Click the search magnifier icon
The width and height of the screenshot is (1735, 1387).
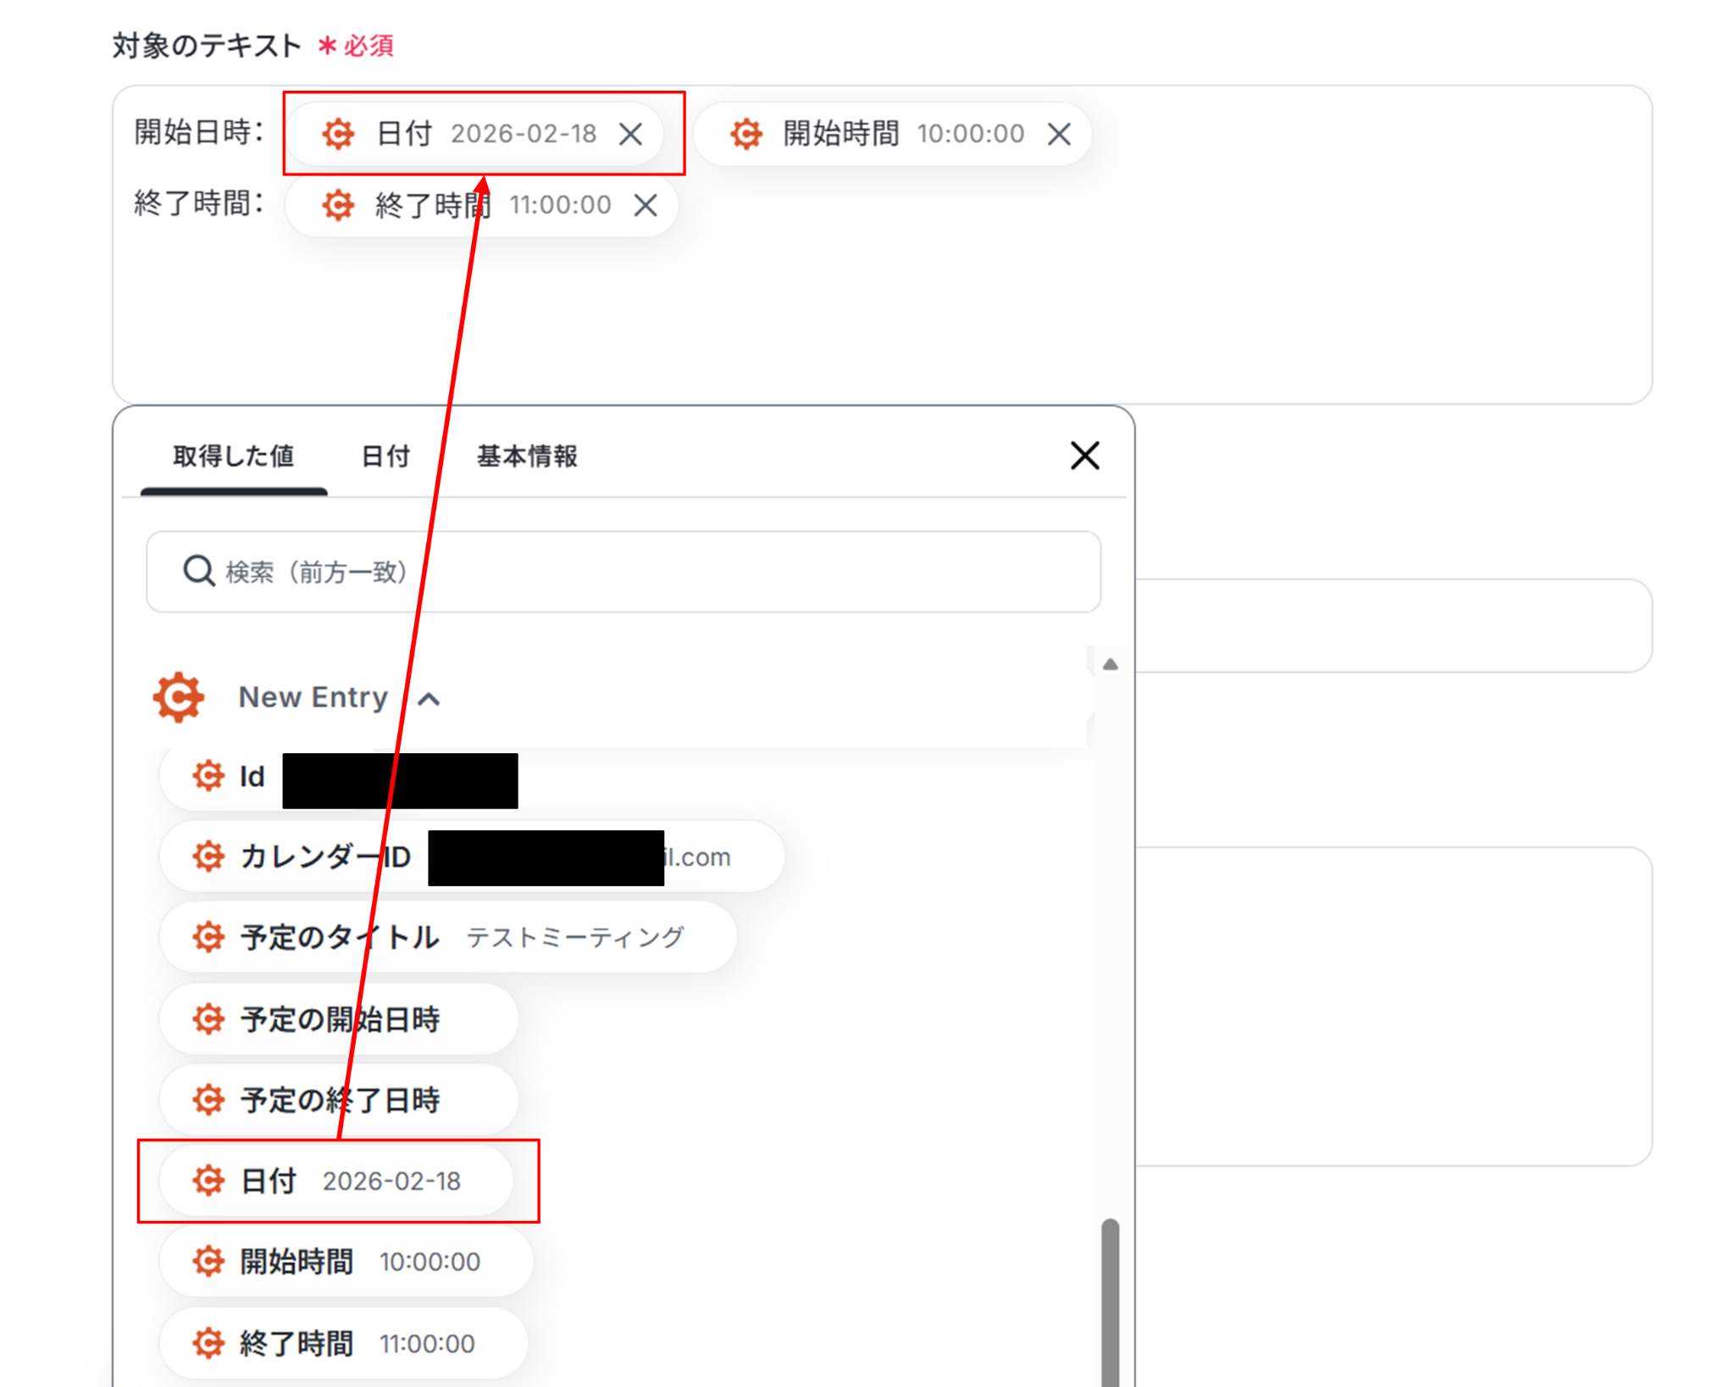[x=198, y=571]
